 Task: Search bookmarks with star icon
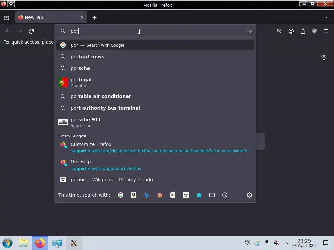199,195
